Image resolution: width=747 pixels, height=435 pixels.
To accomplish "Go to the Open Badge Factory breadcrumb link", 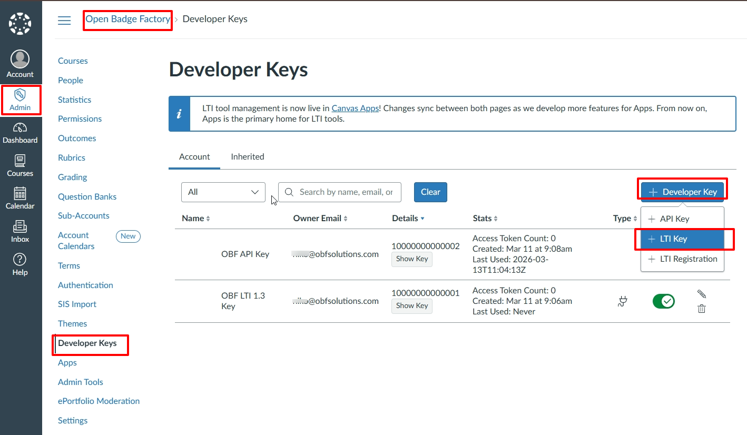I will [x=128, y=19].
